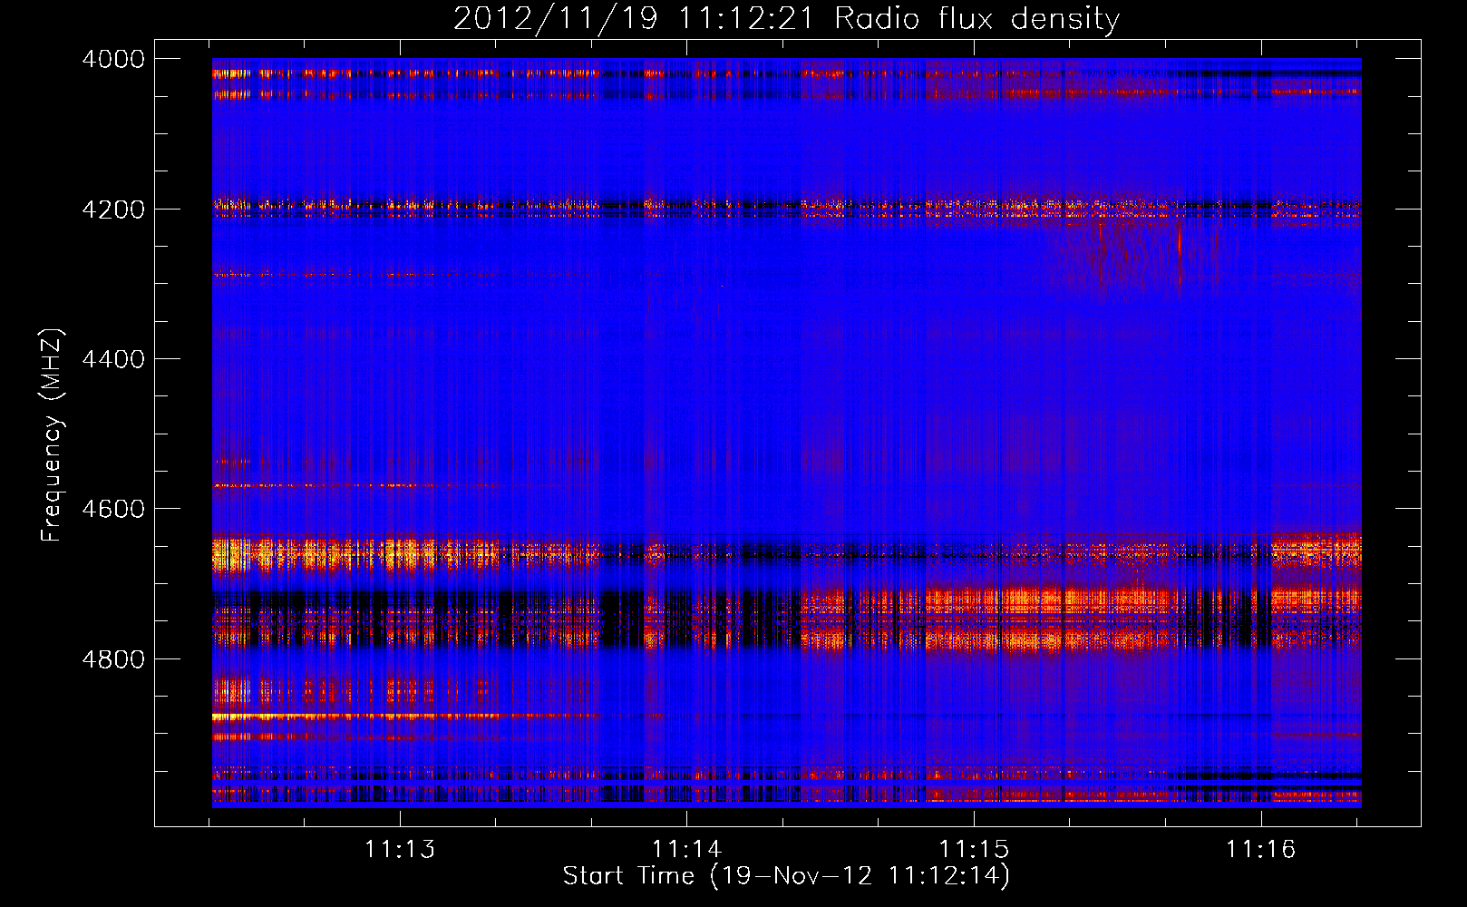Click the plot title "2012/11/19 11:12:21 Radio flux density"
Viewport: 1467px width, 907px height.
pos(786,18)
